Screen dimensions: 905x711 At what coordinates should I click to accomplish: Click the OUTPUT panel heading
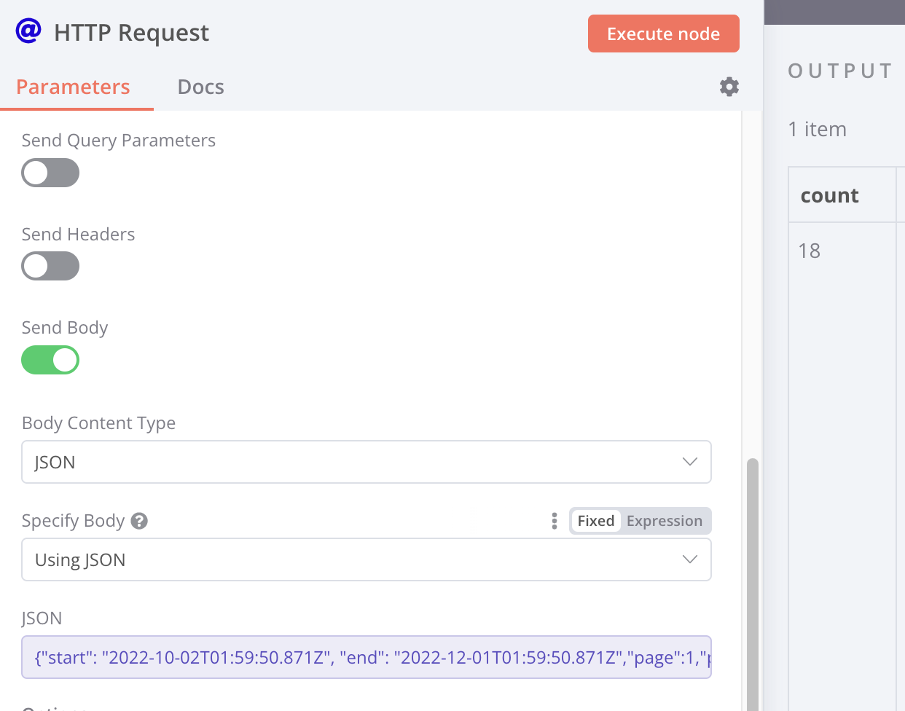pyautogui.click(x=839, y=71)
